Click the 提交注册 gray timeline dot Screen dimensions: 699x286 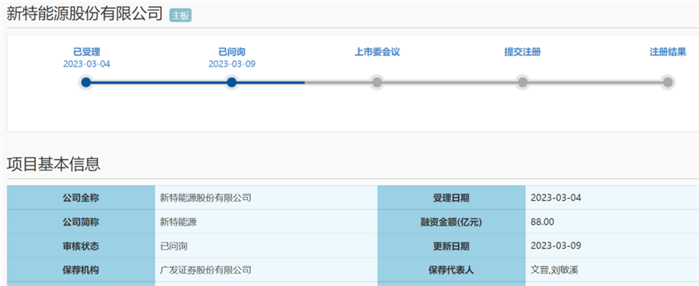(523, 82)
